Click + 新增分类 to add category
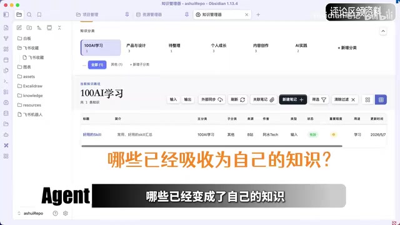400x225 pixels. (x=347, y=47)
